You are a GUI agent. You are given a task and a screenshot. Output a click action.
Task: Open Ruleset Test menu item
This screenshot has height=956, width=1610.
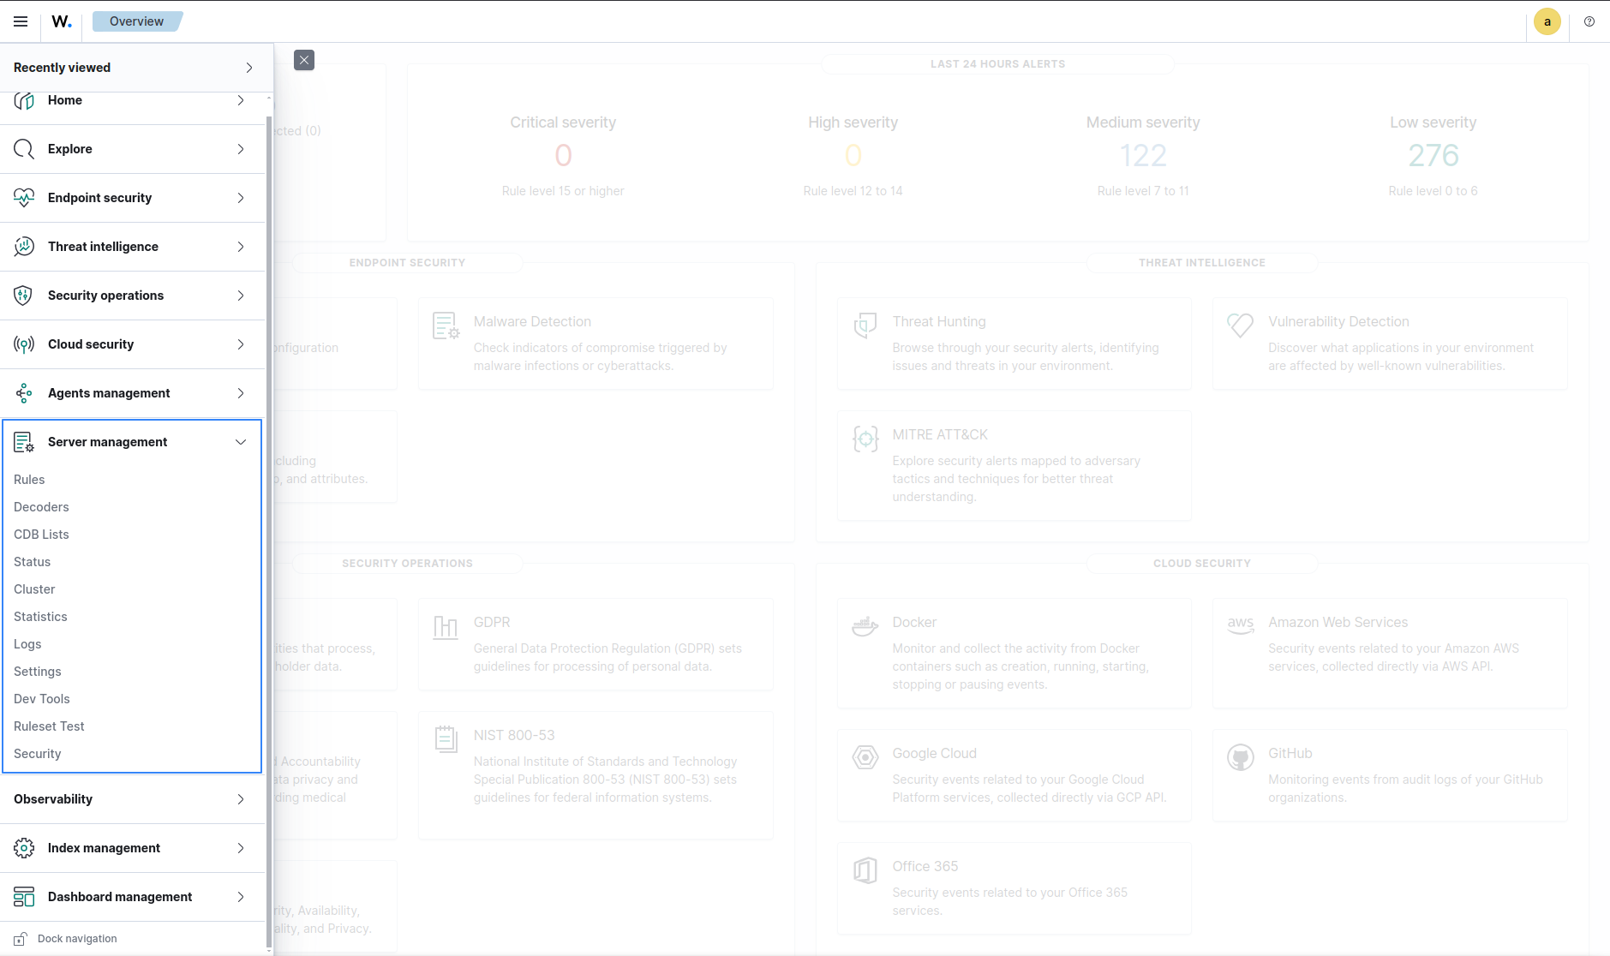click(49, 726)
